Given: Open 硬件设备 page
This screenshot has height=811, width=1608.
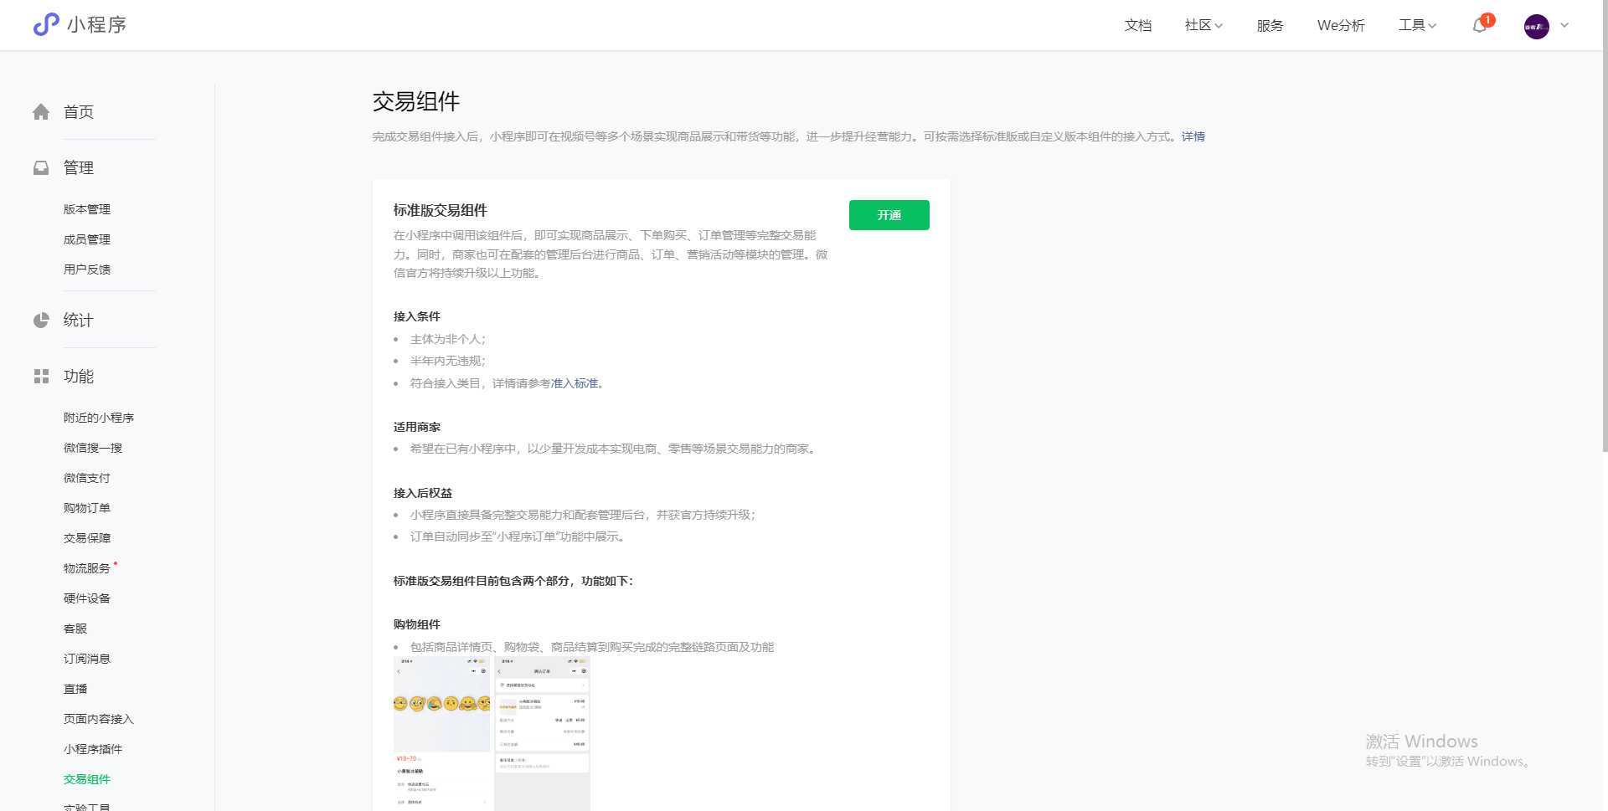Looking at the screenshot, I should (87, 598).
